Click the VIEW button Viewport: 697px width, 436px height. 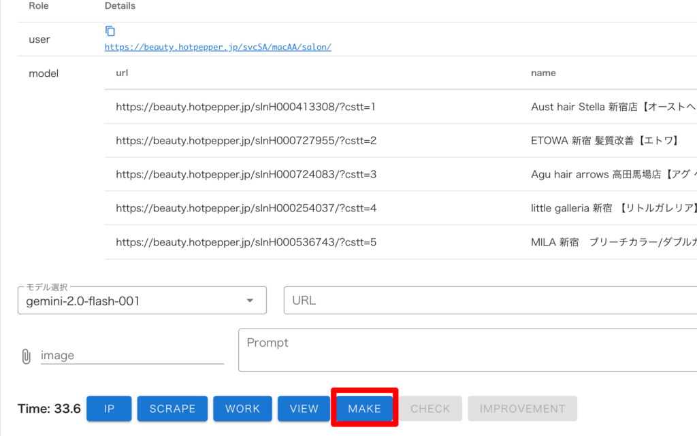(x=304, y=409)
